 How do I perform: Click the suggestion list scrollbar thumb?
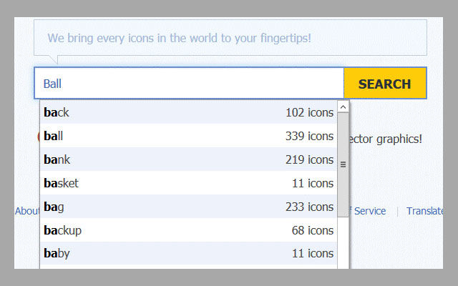(x=343, y=164)
